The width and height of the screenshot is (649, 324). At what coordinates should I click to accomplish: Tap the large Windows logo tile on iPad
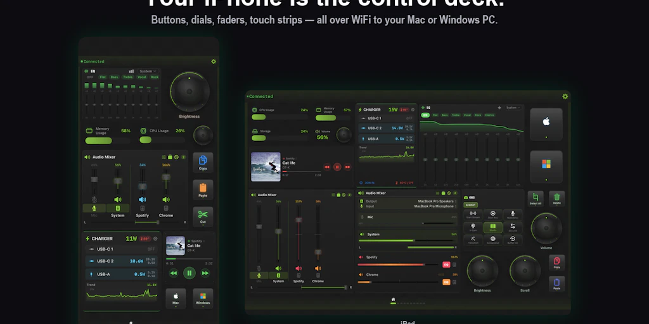click(546, 166)
